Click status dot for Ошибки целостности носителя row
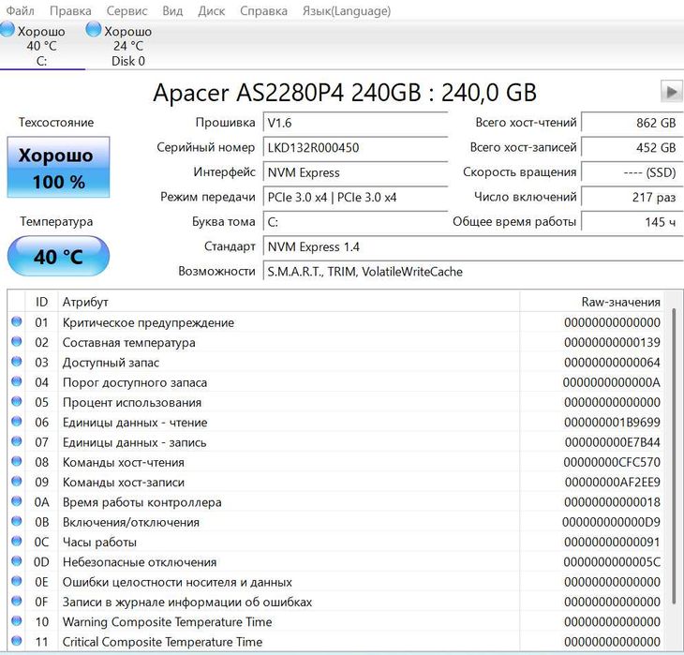This screenshot has width=684, height=655. (x=17, y=581)
